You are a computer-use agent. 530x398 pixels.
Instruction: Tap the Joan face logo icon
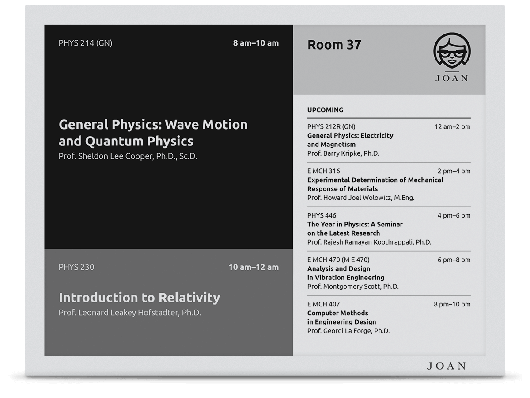(x=452, y=50)
